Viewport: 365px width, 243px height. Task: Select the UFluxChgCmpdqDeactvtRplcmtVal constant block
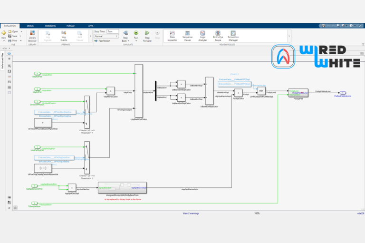(x=43, y=168)
